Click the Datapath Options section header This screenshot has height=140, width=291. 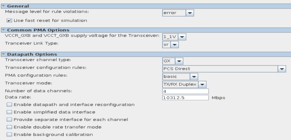(28, 54)
